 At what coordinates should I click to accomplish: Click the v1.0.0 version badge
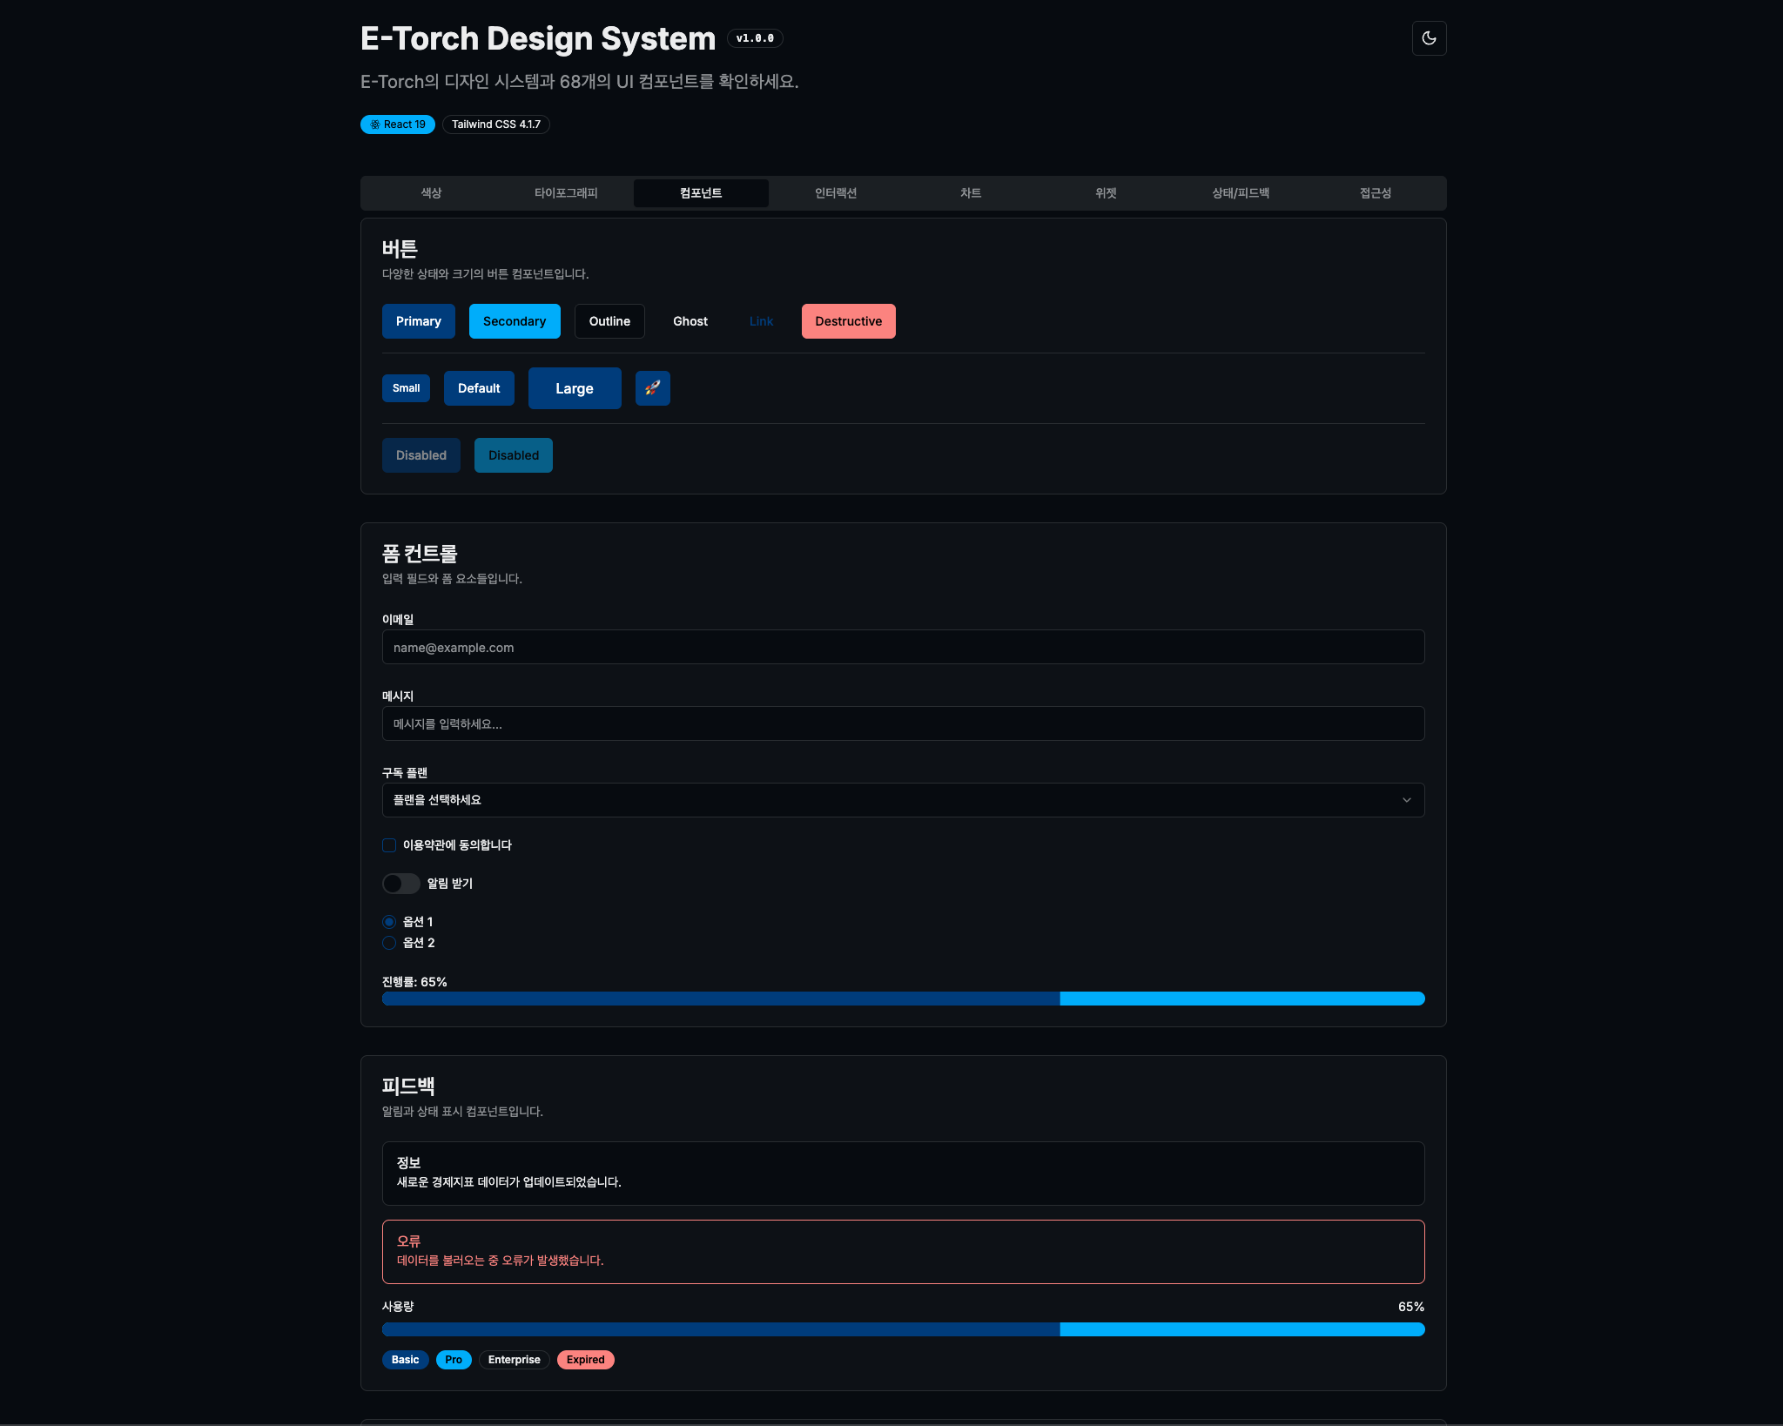pos(755,38)
